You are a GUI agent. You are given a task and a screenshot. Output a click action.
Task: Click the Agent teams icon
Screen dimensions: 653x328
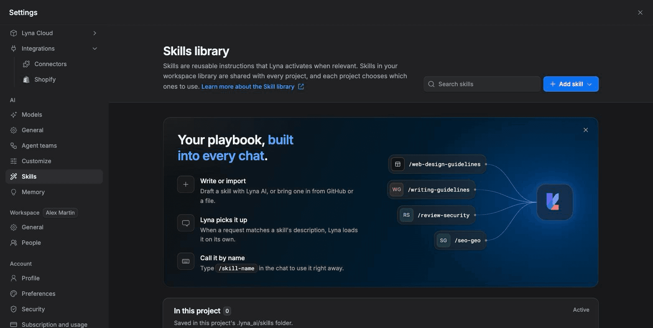coord(14,146)
